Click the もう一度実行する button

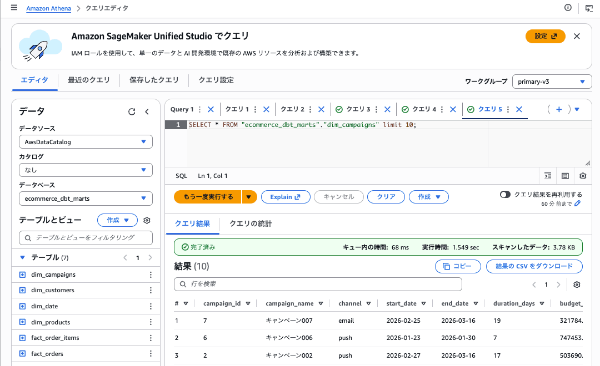[x=208, y=197]
